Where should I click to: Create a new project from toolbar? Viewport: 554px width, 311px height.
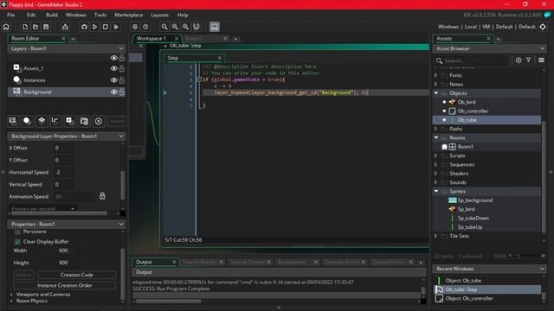(25, 27)
